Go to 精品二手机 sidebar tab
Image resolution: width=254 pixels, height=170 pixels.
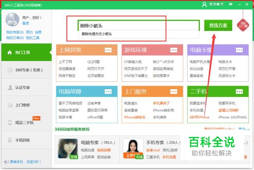point(27,122)
